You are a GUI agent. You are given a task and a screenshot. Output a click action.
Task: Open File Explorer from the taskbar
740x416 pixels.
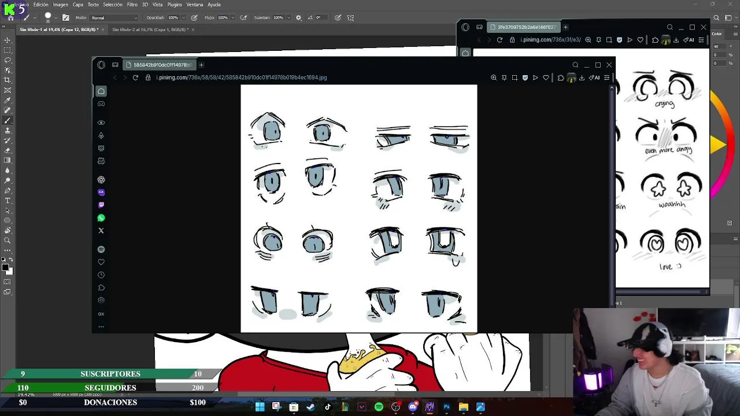pyautogui.click(x=464, y=407)
